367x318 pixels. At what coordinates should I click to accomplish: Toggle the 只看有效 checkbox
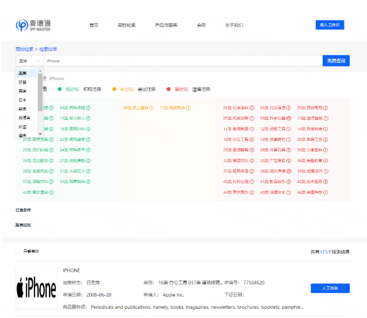click(18, 252)
